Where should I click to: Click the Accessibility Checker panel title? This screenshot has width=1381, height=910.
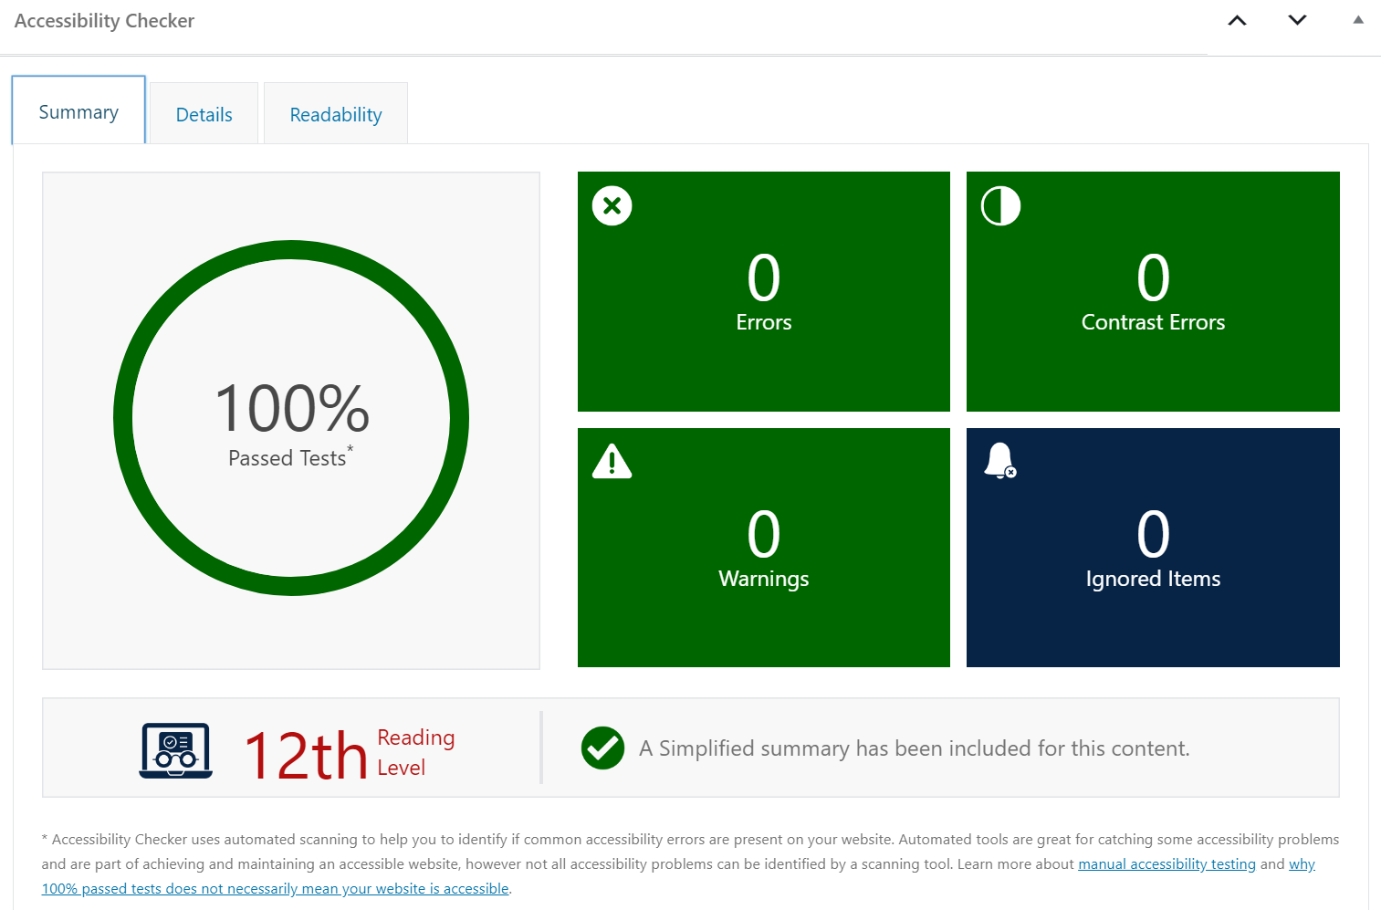click(x=104, y=21)
